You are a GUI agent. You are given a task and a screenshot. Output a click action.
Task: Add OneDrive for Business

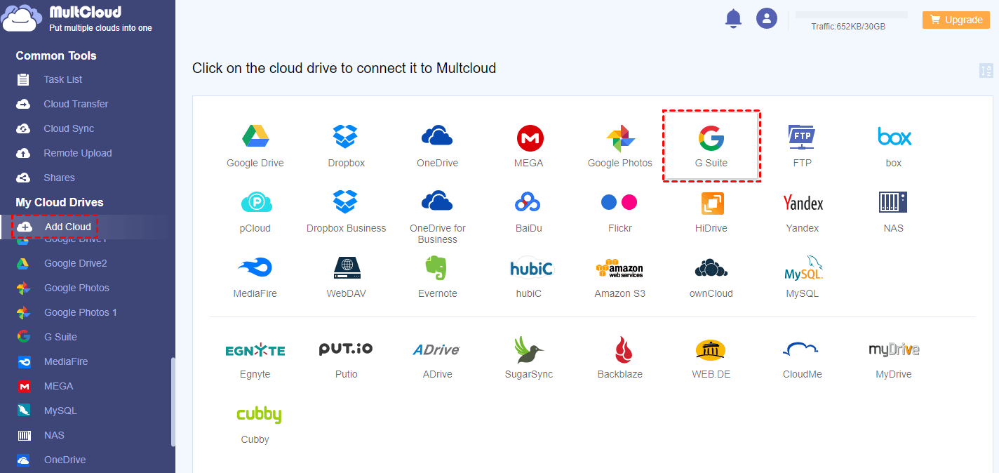[x=437, y=218]
